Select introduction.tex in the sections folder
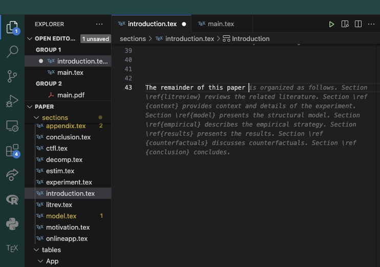The height and width of the screenshot is (267, 380). point(68,194)
